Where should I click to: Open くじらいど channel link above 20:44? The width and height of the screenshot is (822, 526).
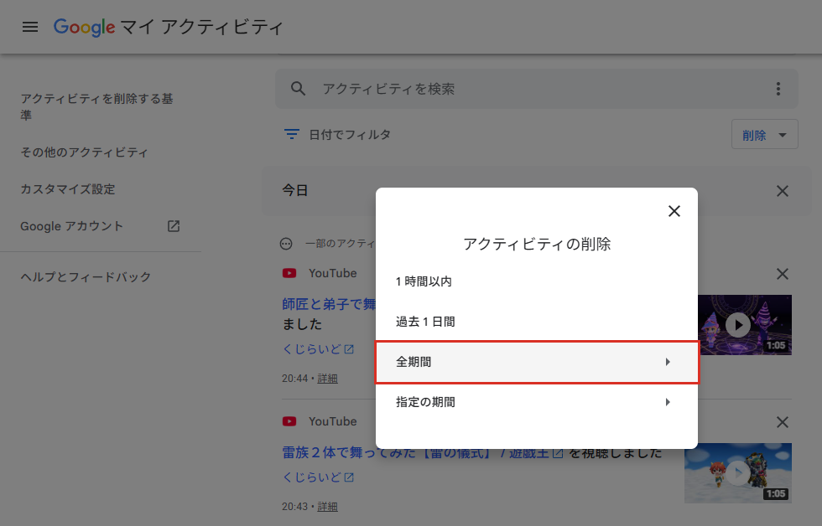coord(318,349)
